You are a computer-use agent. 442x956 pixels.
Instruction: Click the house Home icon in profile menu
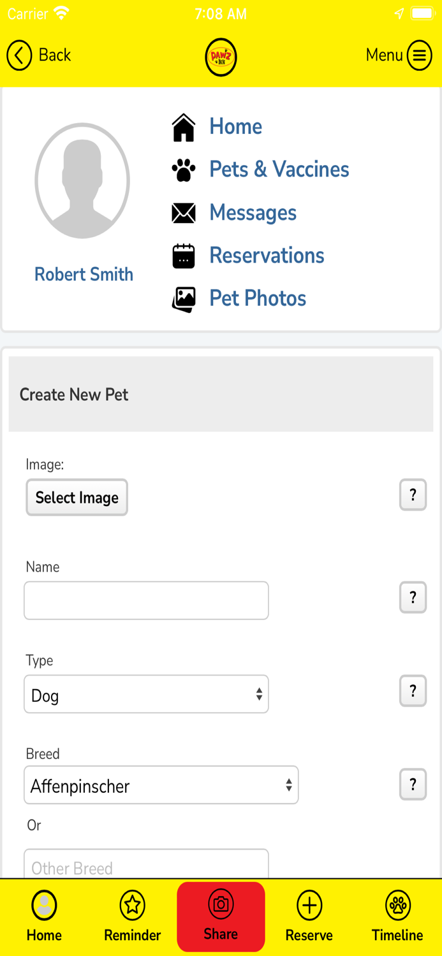click(184, 127)
